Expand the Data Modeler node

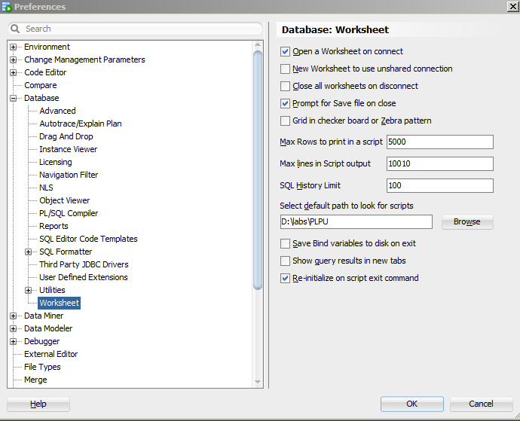click(x=14, y=329)
